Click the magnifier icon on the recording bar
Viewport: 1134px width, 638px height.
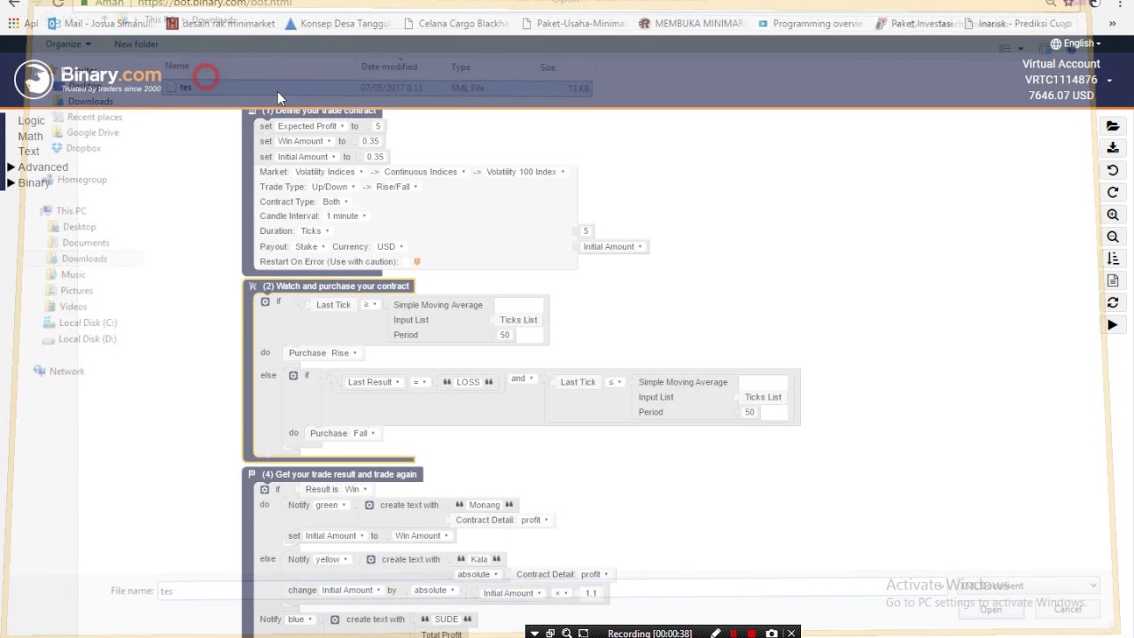(x=567, y=633)
